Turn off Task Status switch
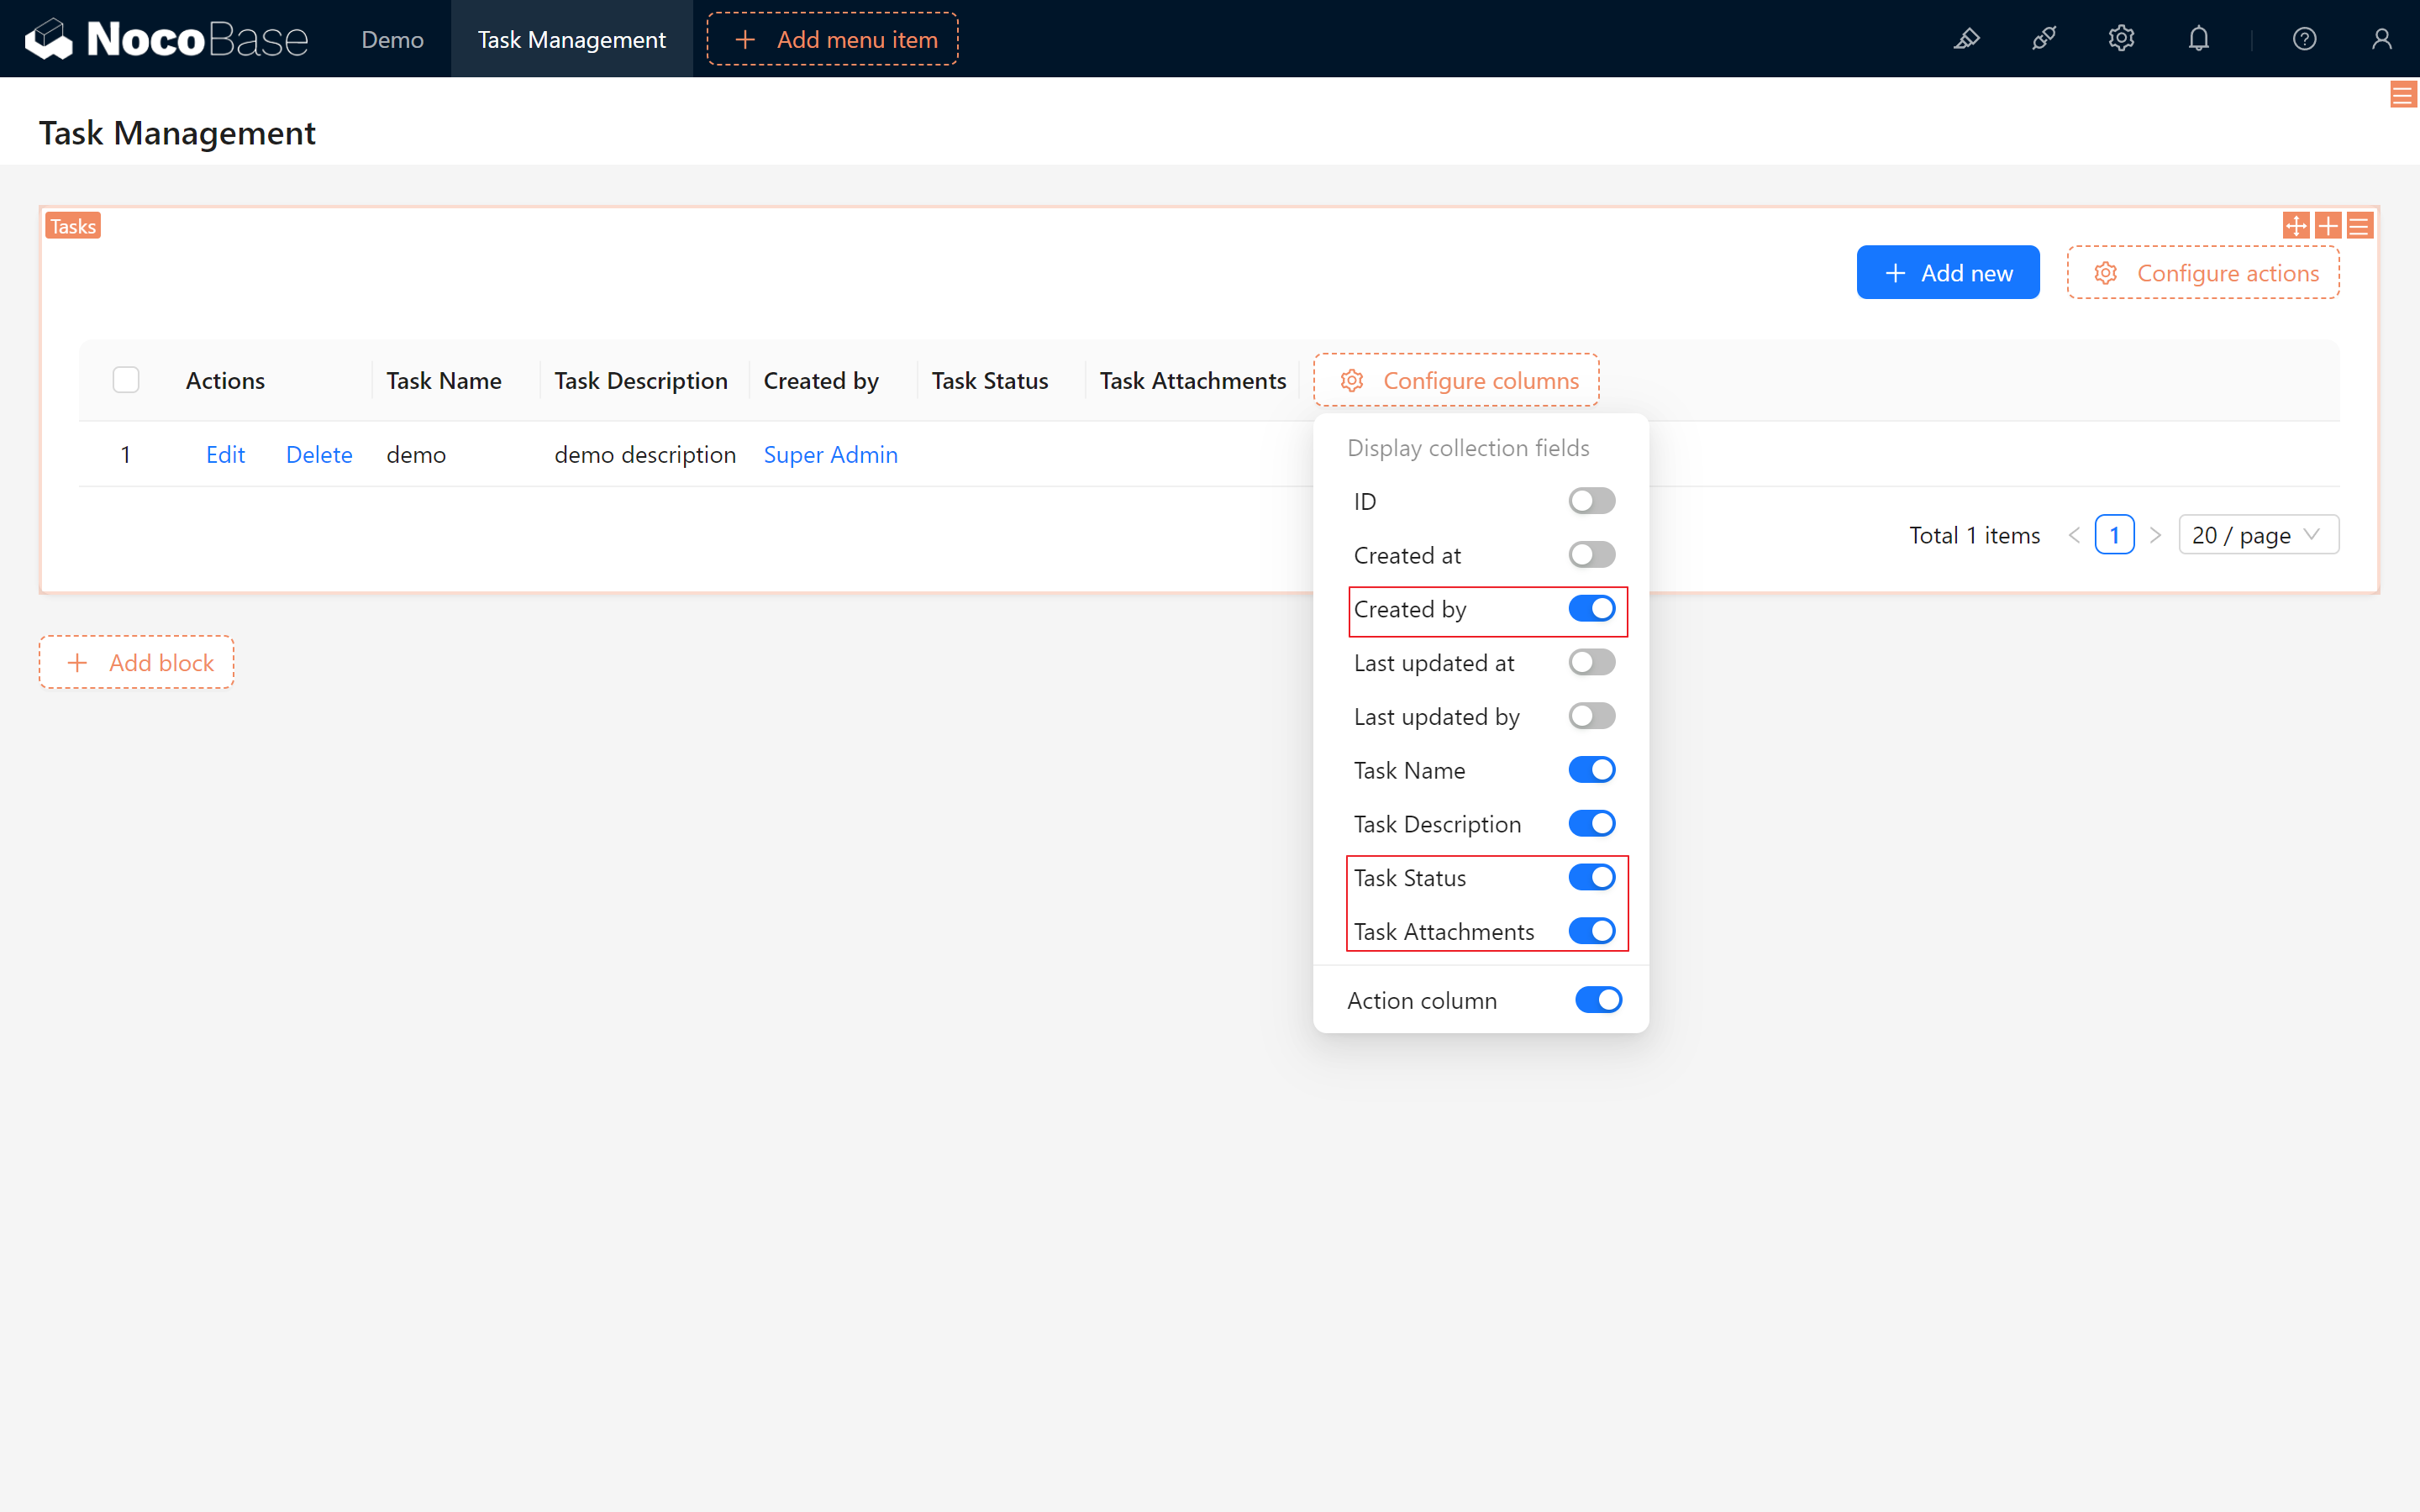This screenshot has width=2420, height=1512. click(x=1591, y=877)
